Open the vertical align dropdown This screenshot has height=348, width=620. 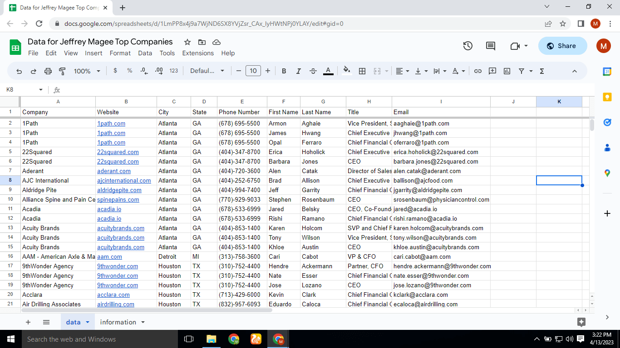click(x=422, y=71)
